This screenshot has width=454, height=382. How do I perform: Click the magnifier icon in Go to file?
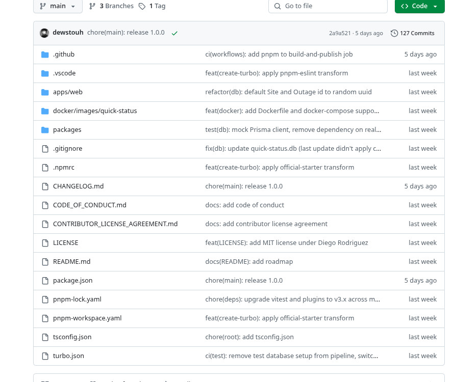click(x=278, y=6)
